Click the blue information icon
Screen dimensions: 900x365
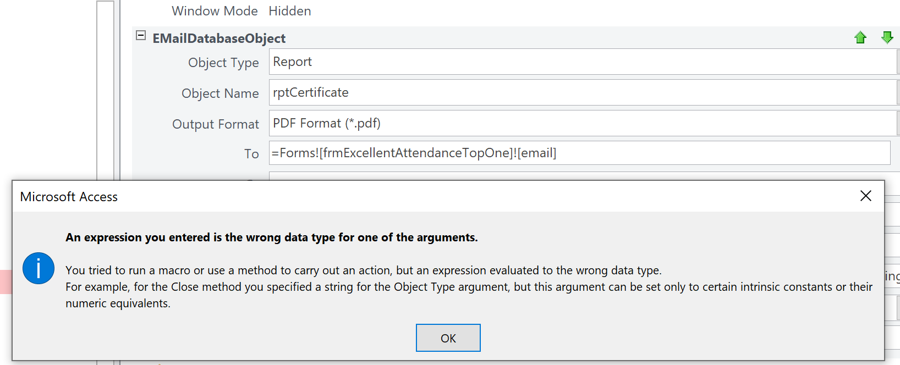(x=39, y=268)
